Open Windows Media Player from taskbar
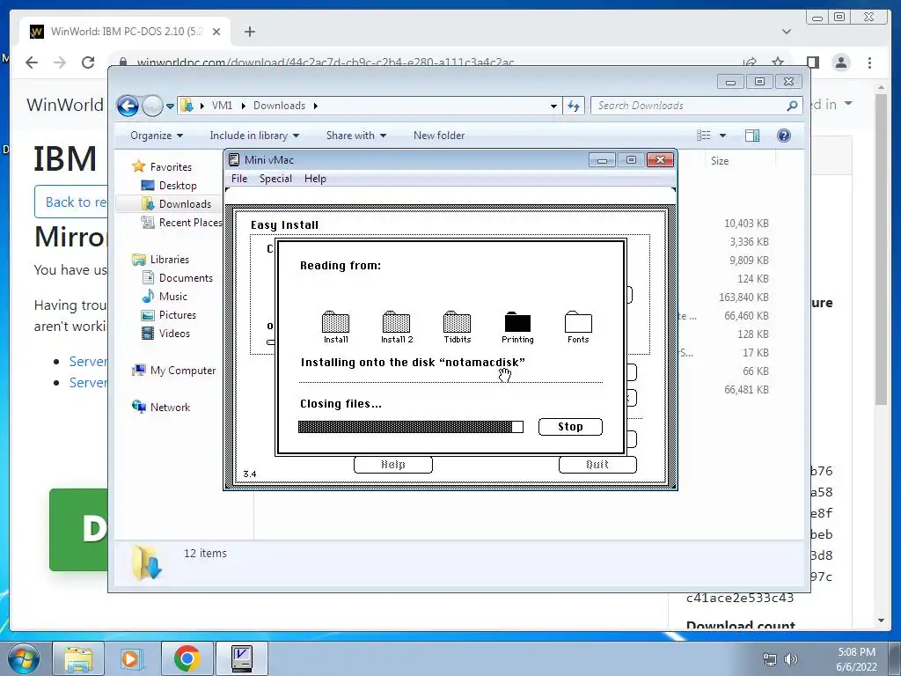901x676 pixels. point(131,658)
